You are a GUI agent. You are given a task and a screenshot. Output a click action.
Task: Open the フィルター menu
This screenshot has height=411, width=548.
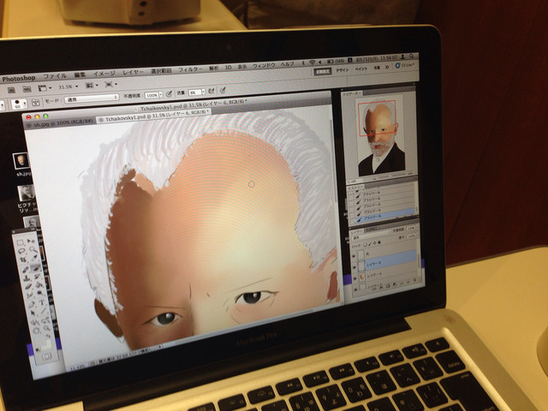point(190,70)
